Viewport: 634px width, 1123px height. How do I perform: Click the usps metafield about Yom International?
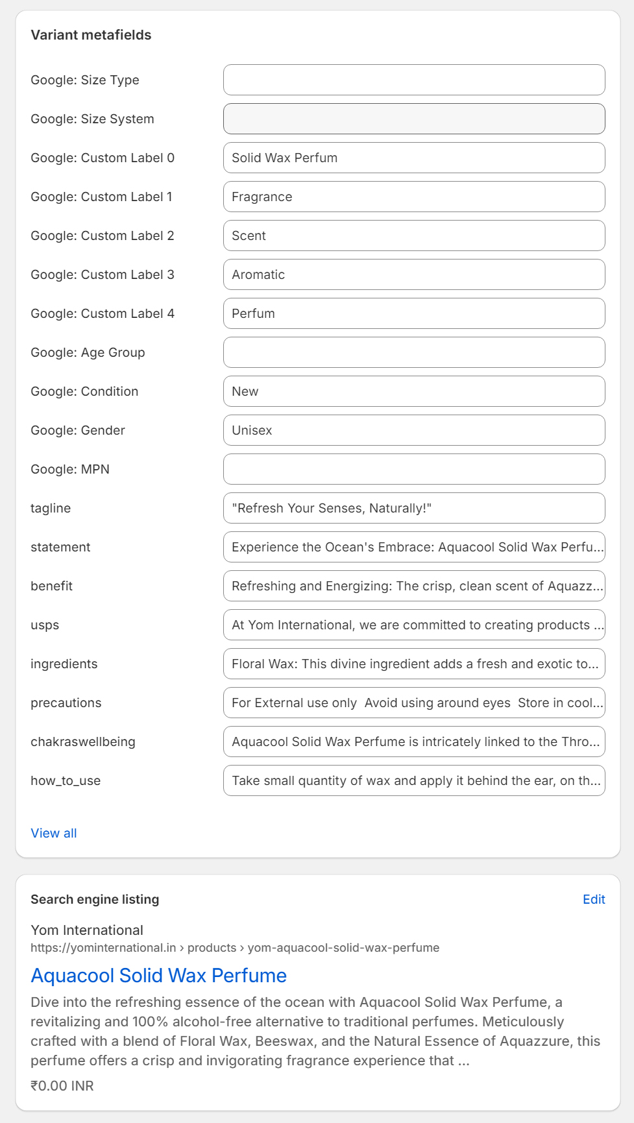pos(414,625)
